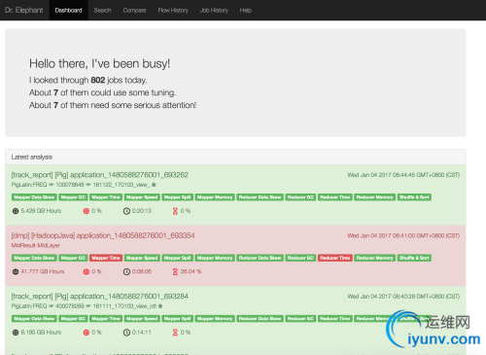486x355 pixels.
Task: Click Reducer Time badge in 693284 job
Action: click(x=335, y=319)
